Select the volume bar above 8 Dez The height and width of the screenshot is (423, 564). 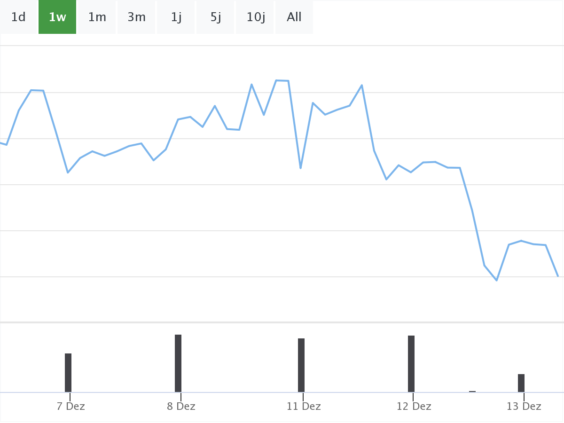178,363
